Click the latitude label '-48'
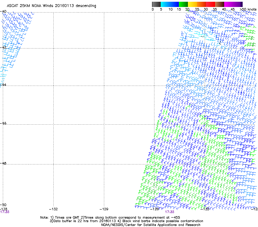The height and width of the screenshot is (227, 258). click(3, 163)
